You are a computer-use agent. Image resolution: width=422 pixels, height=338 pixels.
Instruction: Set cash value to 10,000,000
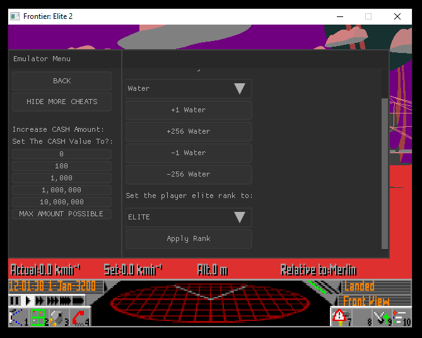click(62, 202)
